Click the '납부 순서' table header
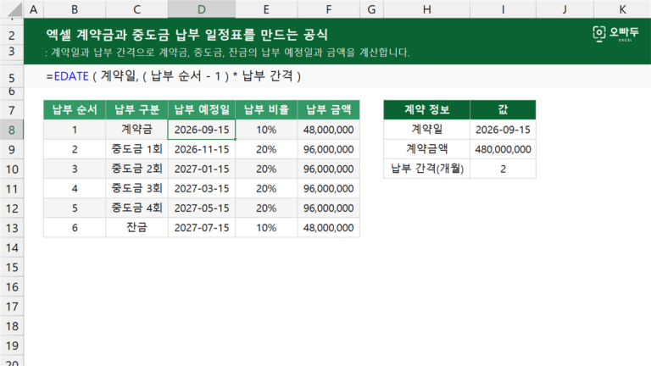The width and height of the screenshot is (651, 366). click(75, 109)
